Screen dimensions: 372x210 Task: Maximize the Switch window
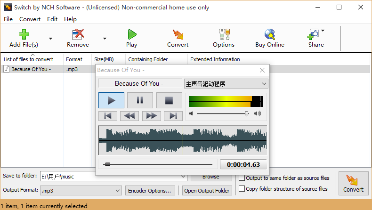pos(339,7)
